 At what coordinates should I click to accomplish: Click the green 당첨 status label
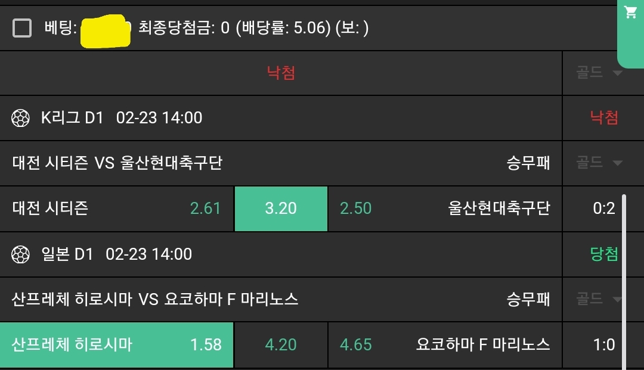pyautogui.click(x=603, y=254)
